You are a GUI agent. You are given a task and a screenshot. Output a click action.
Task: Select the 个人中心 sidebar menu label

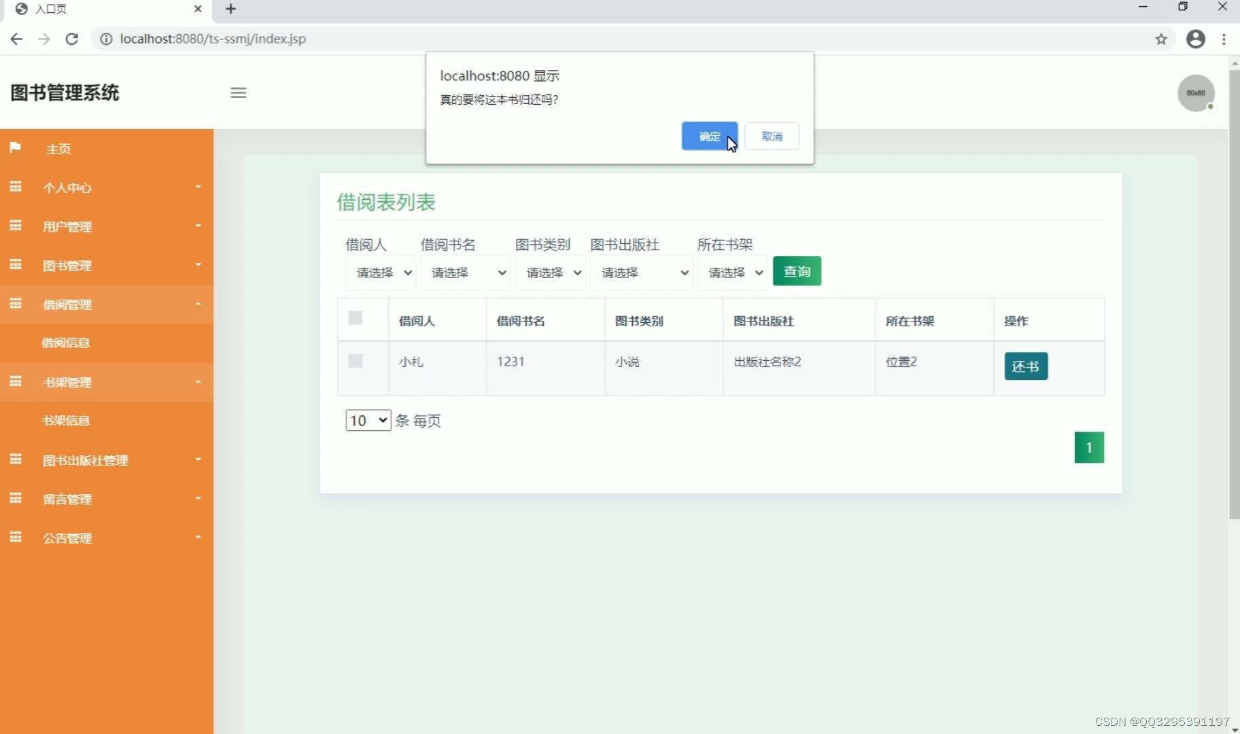coord(67,188)
